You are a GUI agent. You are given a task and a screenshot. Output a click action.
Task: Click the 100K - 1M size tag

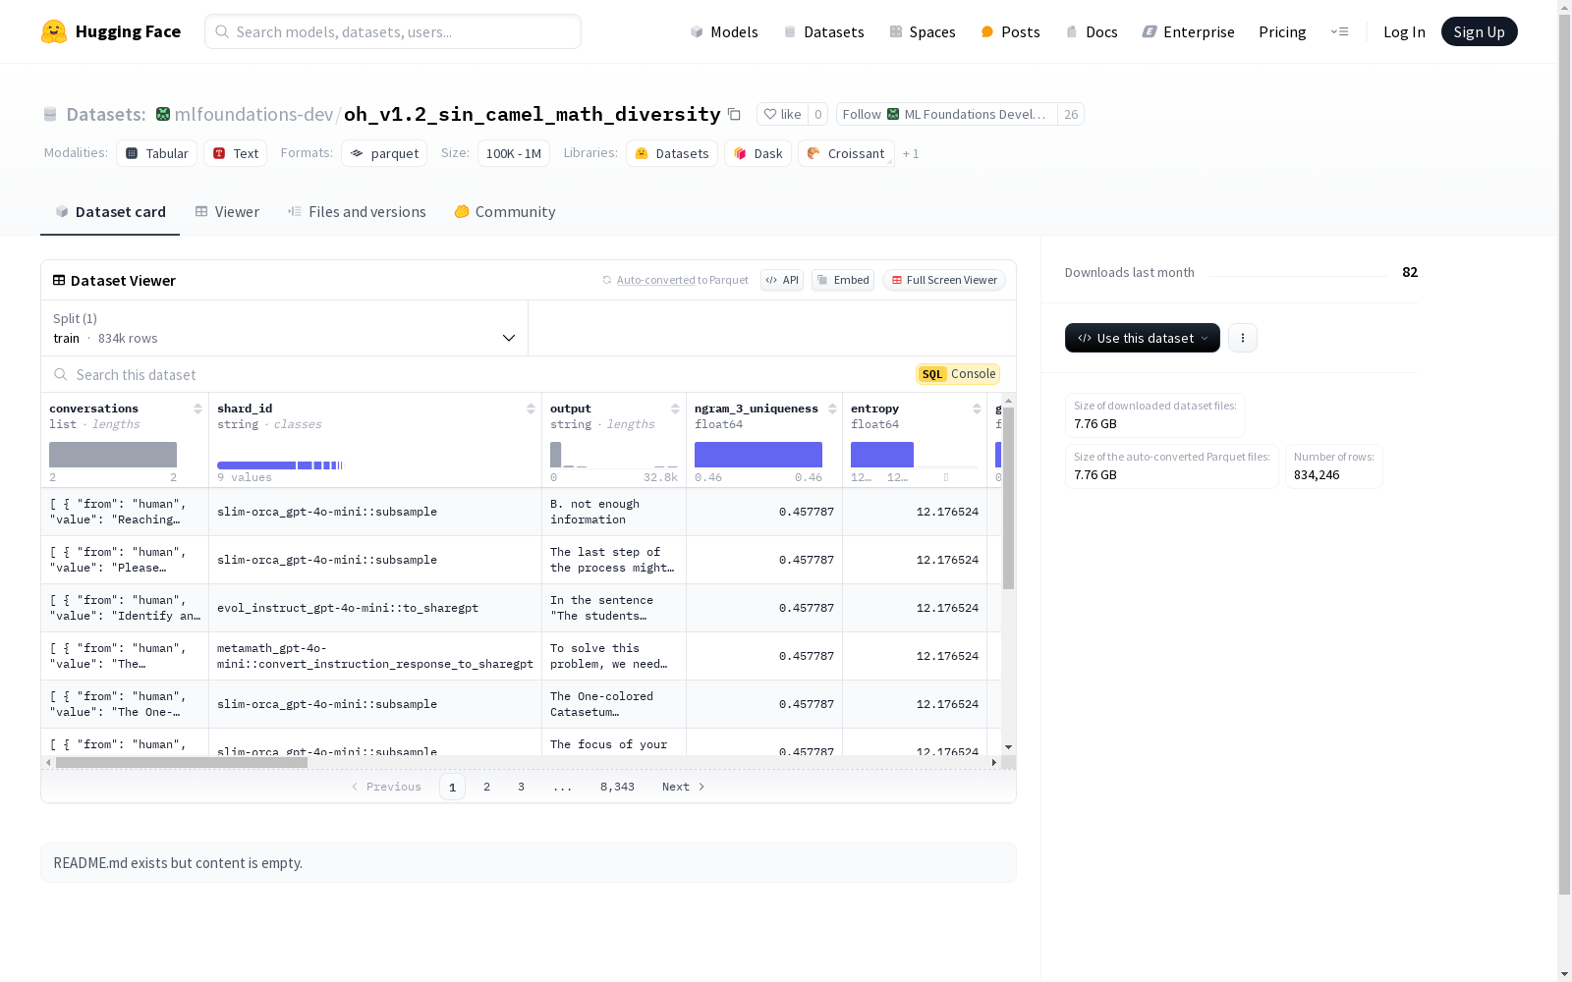(514, 153)
